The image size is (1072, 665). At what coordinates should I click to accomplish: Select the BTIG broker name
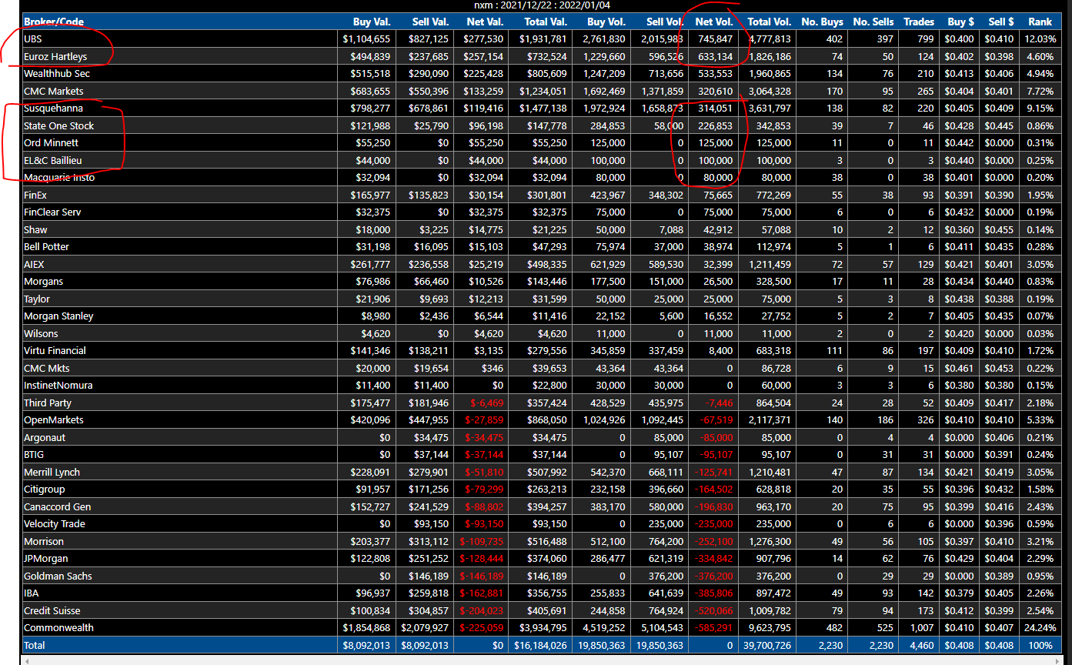point(34,454)
